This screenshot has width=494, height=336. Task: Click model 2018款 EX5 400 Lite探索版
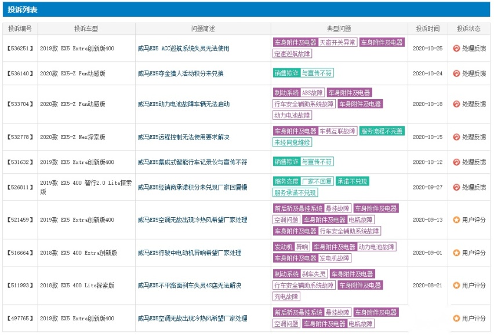[x=77, y=286]
